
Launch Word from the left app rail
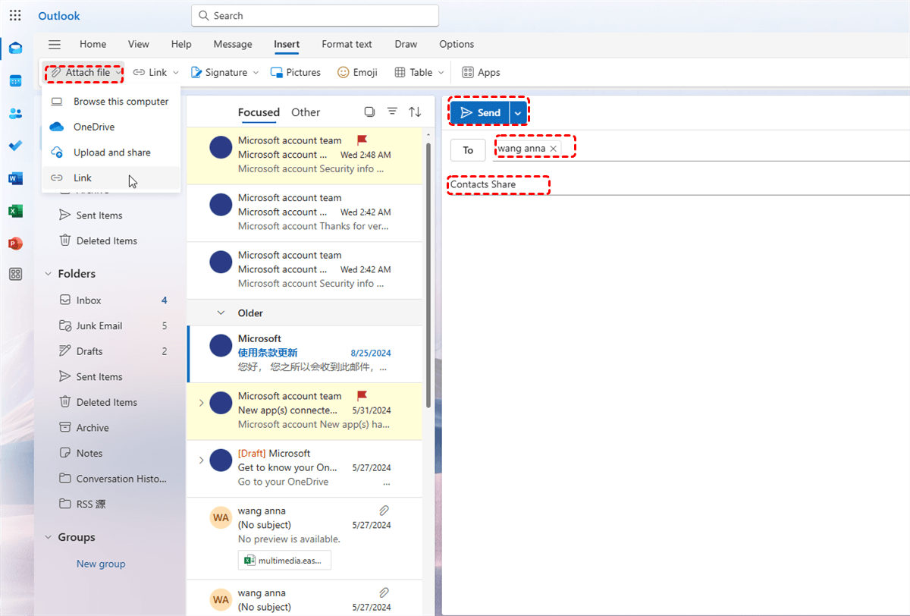(15, 178)
